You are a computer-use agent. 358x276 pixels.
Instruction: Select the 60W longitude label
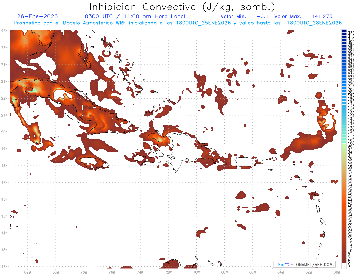(337, 272)
